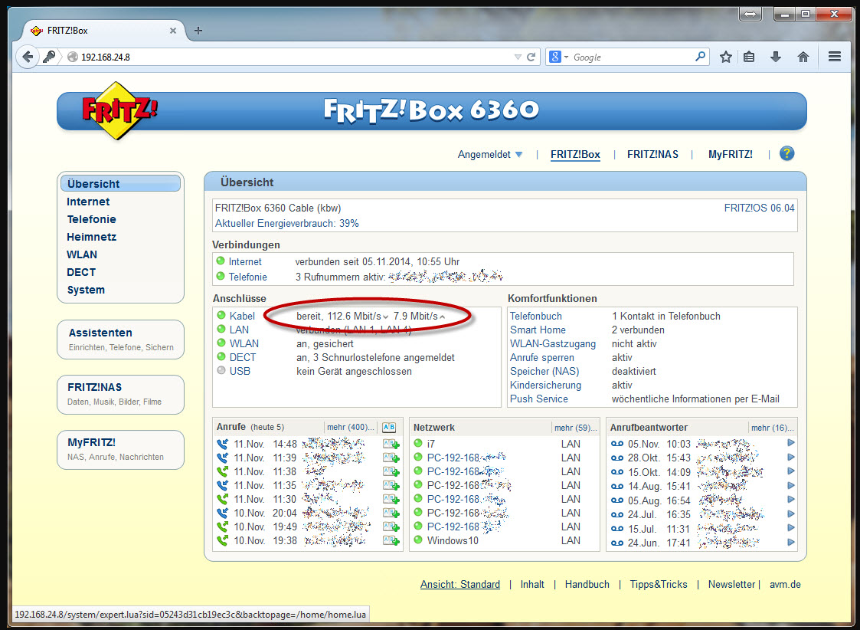Click into the Google search field
The width and height of the screenshot is (860, 630).
point(632,57)
